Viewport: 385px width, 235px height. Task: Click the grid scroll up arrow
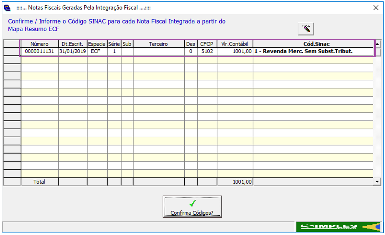tap(377, 44)
